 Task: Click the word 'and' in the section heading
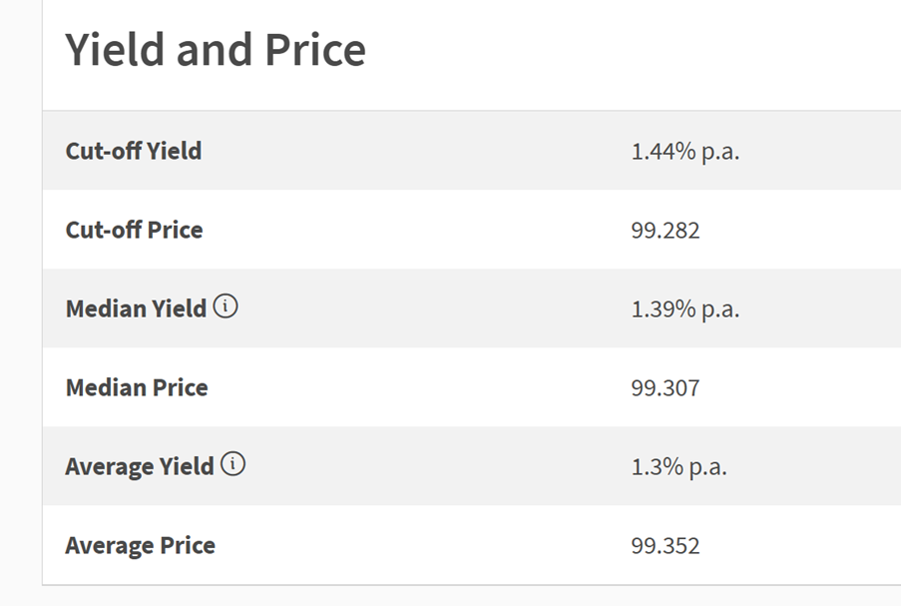click(x=215, y=50)
